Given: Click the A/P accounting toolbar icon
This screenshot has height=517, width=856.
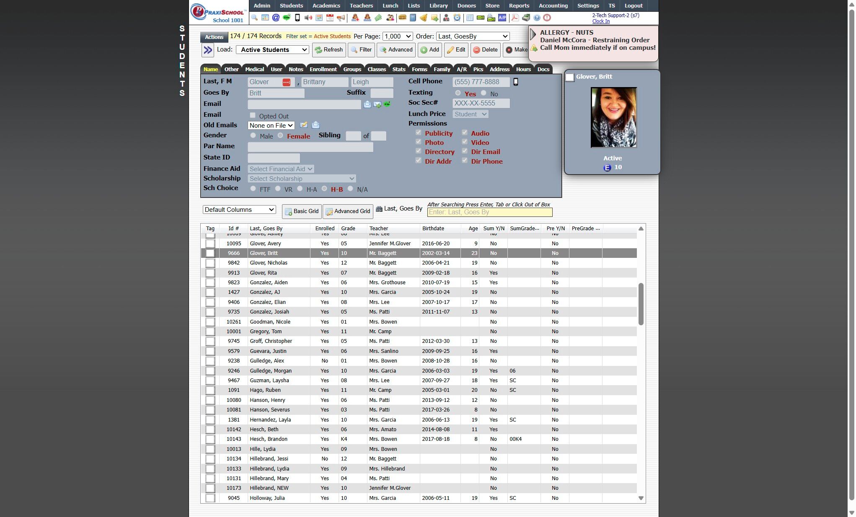Looking at the screenshot, I should [x=502, y=18].
